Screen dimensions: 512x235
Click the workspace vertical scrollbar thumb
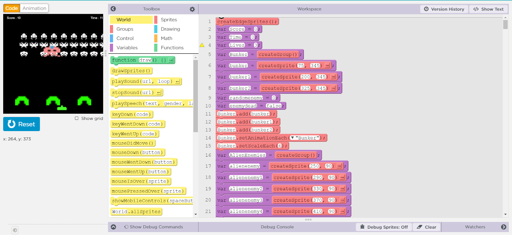coord(505,25)
